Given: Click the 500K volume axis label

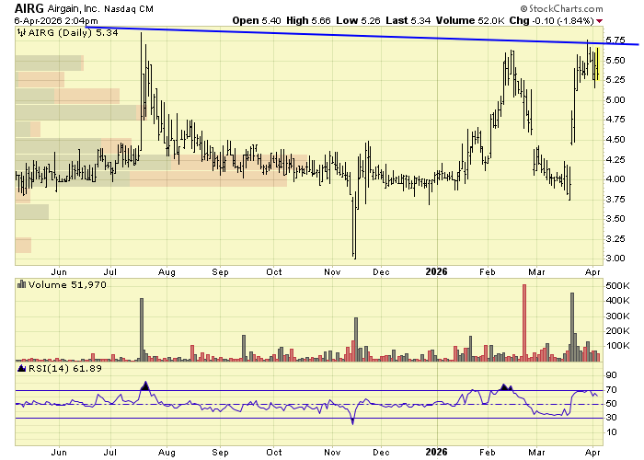Looking at the screenshot, I should pyautogui.click(x=617, y=285).
